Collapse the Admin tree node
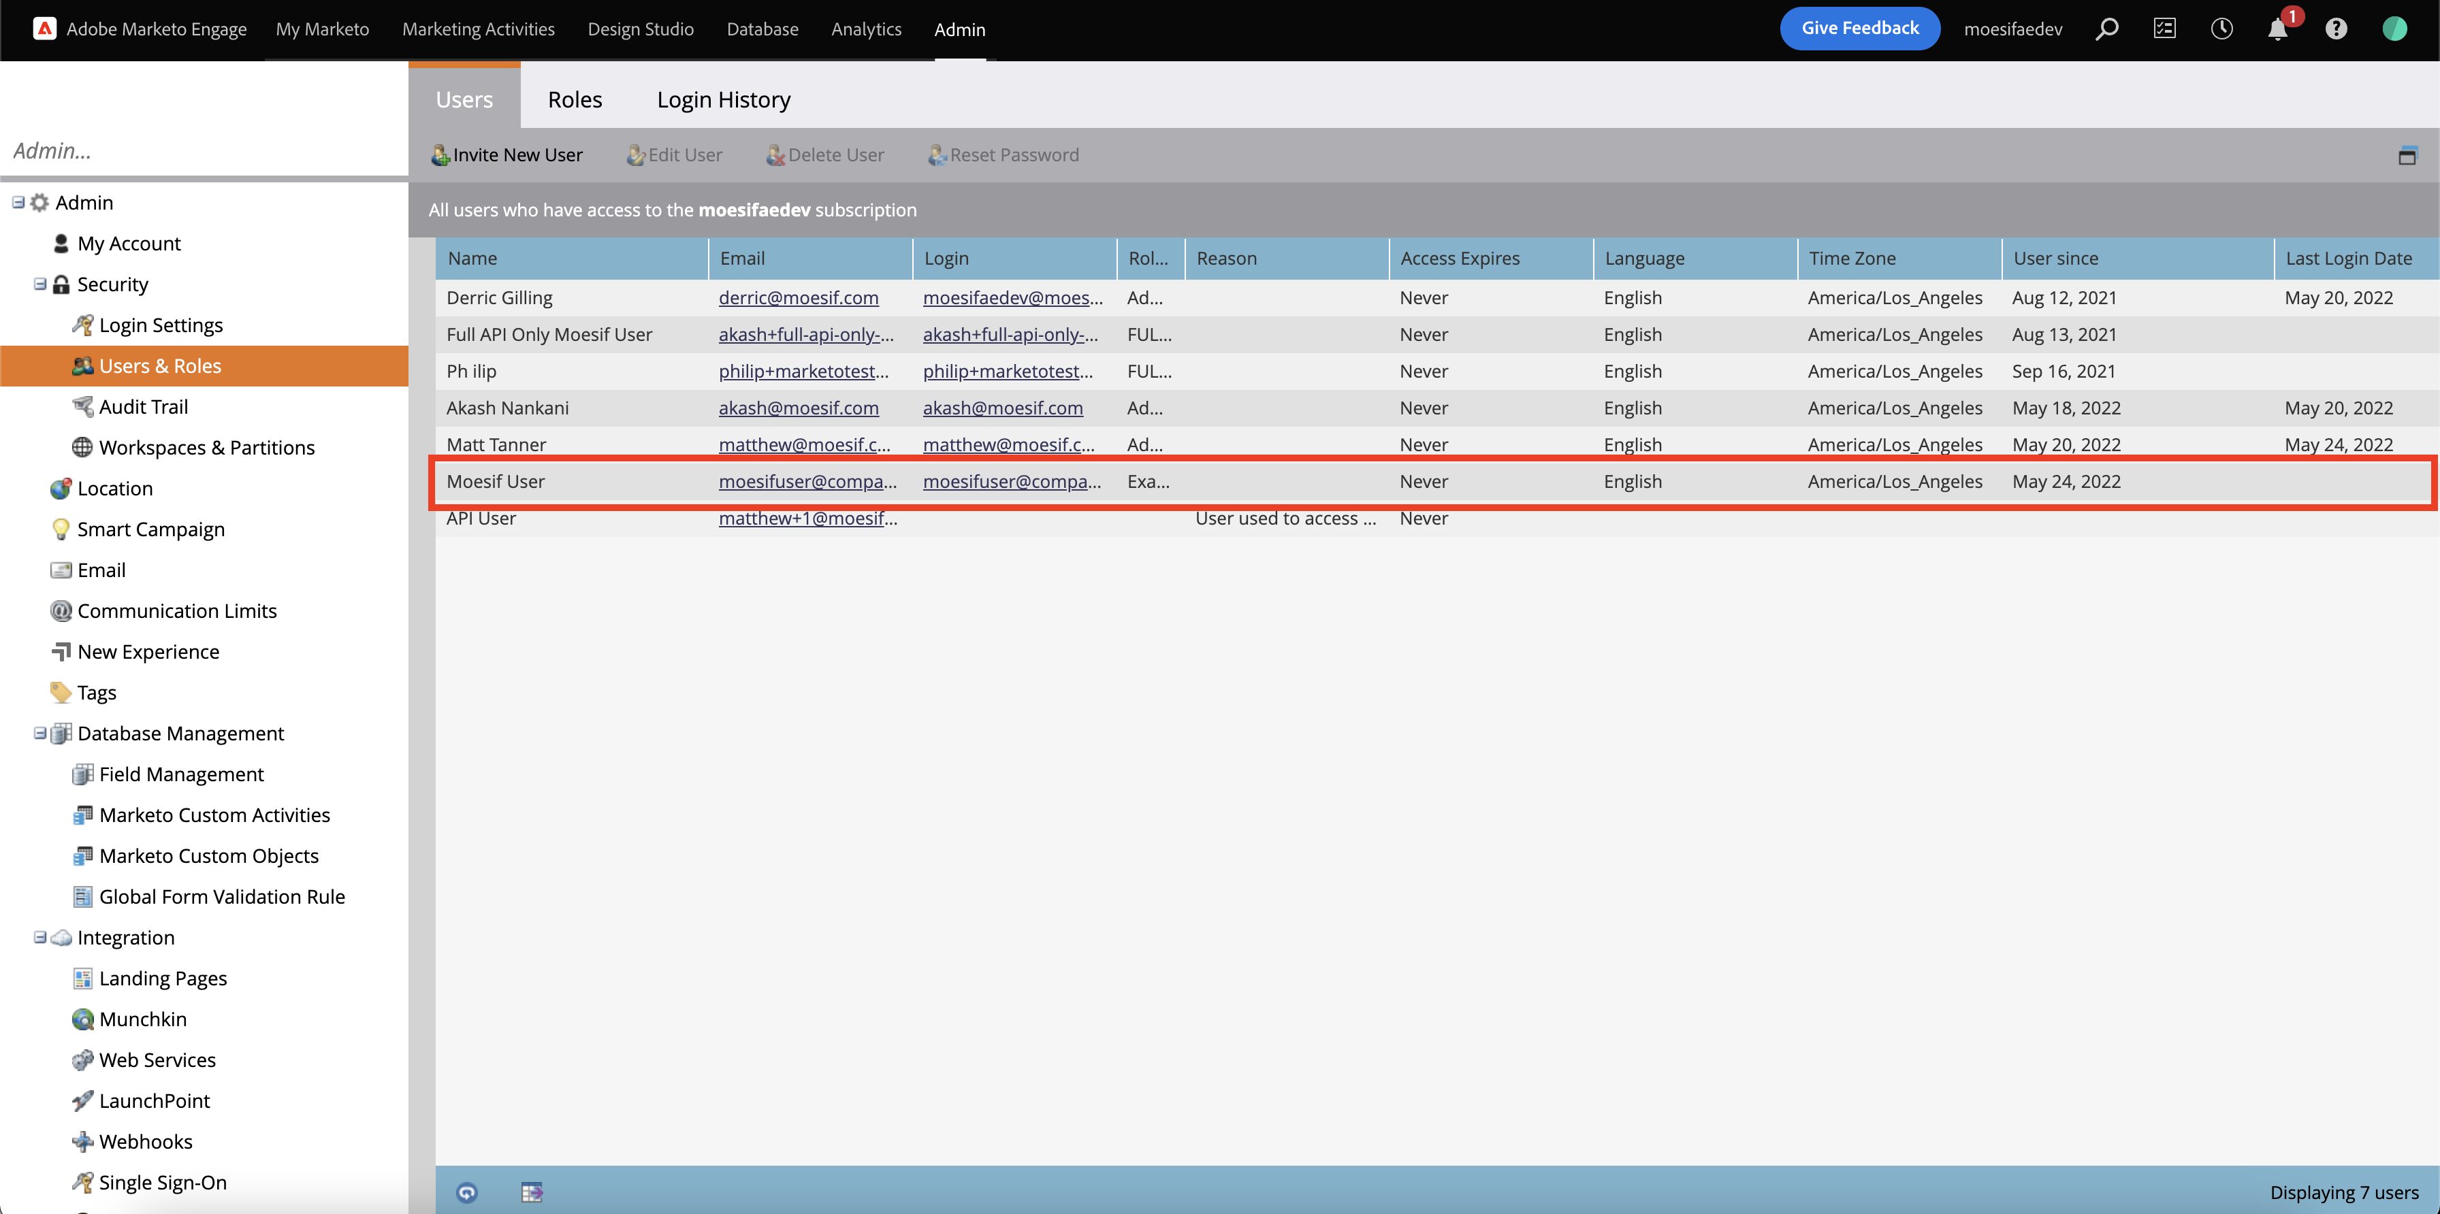Viewport: 2440px width, 1214px height. (18, 203)
